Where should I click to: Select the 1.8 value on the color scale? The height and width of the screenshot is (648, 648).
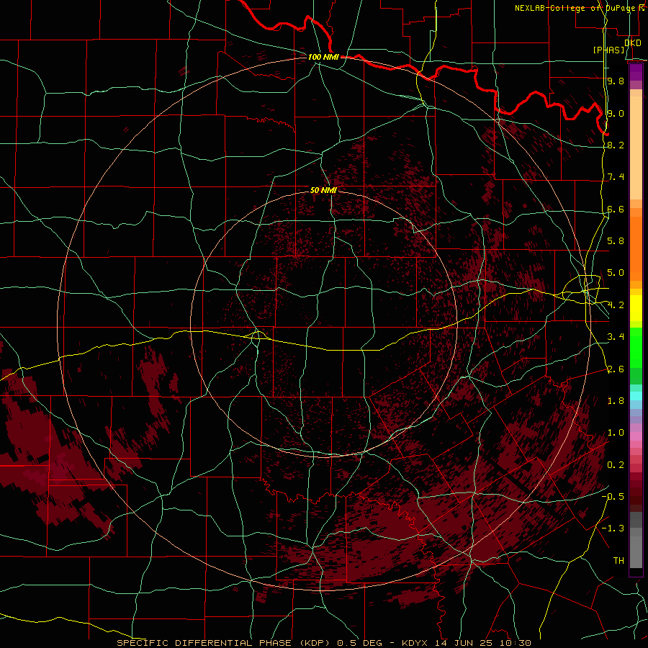(x=616, y=401)
